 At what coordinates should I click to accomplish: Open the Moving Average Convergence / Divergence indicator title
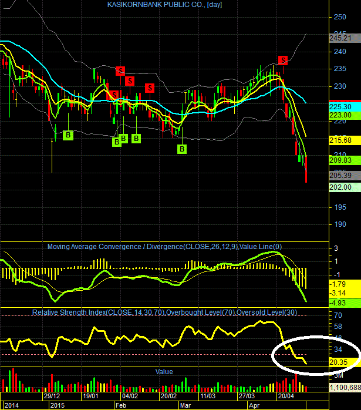click(x=164, y=247)
